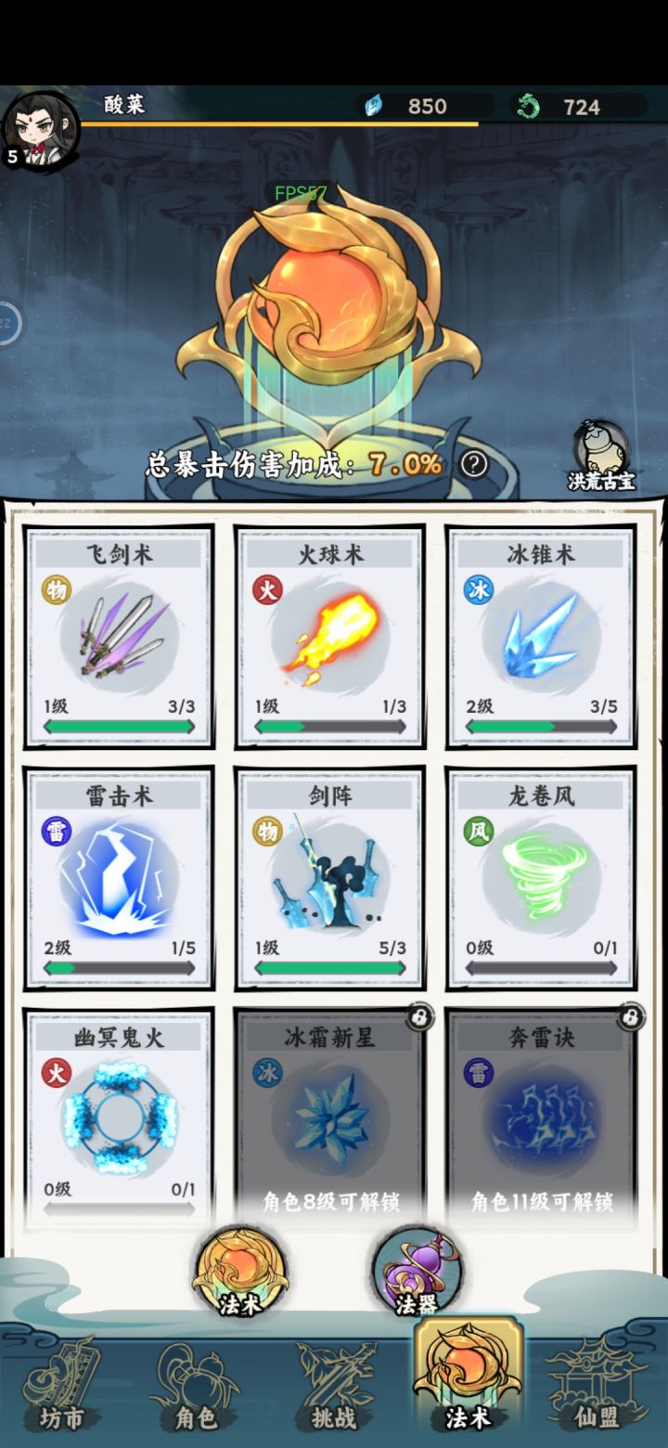Open the 角色 character tab
668x1448 pixels.
(x=195, y=1383)
